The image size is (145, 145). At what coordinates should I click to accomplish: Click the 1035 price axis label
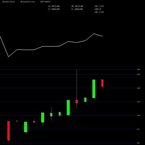[x=139, y=102]
